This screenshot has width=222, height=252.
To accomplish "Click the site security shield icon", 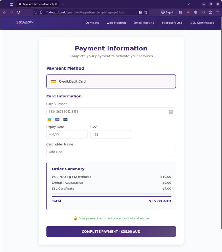I will (x=36, y=12).
